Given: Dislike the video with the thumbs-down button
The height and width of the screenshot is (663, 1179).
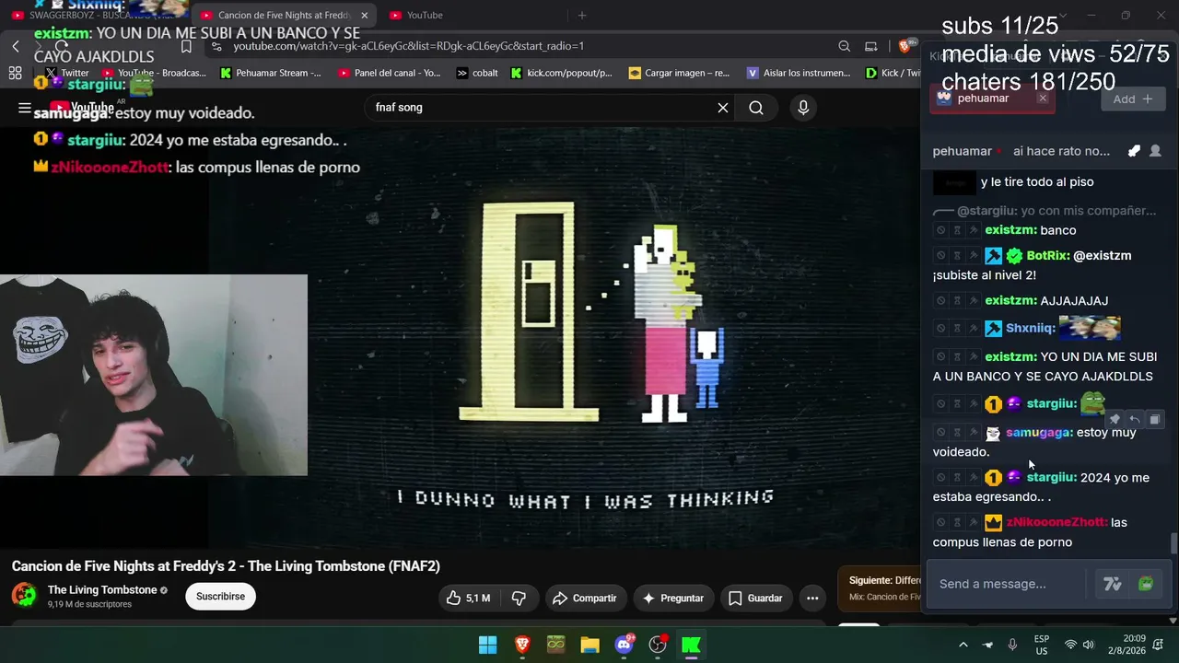Looking at the screenshot, I should coord(519,598).
